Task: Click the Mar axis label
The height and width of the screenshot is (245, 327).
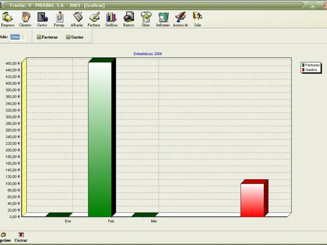Action: (x=154, y=221)
